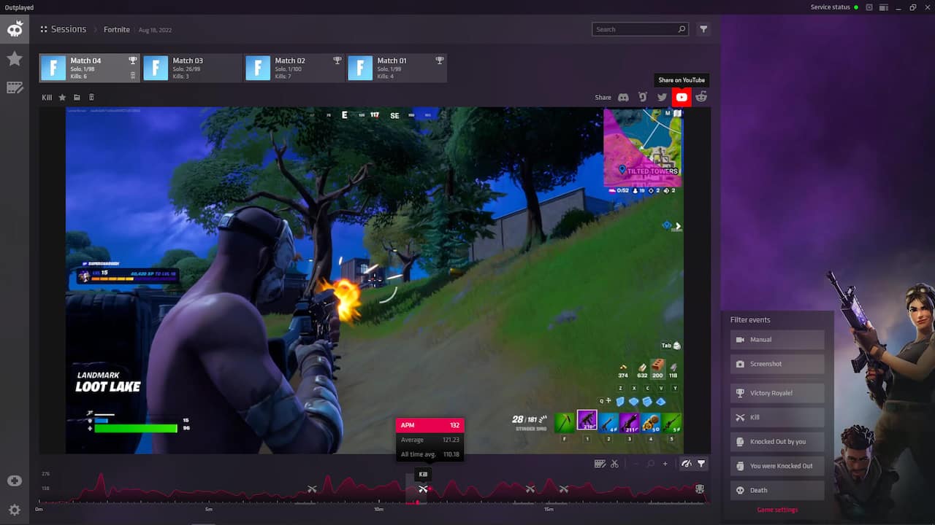
Task: Toggle You were Knocked Out filter
Action: click(777, 466)
